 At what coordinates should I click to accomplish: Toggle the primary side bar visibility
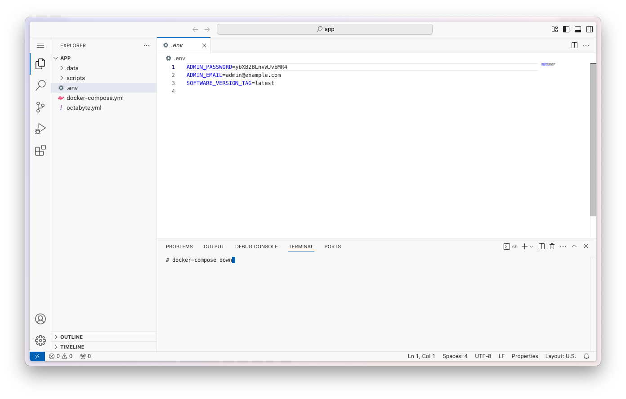click(566, 29)
